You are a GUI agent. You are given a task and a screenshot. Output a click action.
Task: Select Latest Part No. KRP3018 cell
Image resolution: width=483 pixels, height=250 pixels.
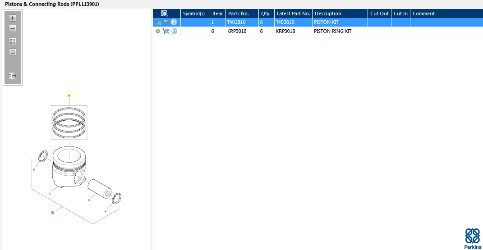click(x=293, y=31)
